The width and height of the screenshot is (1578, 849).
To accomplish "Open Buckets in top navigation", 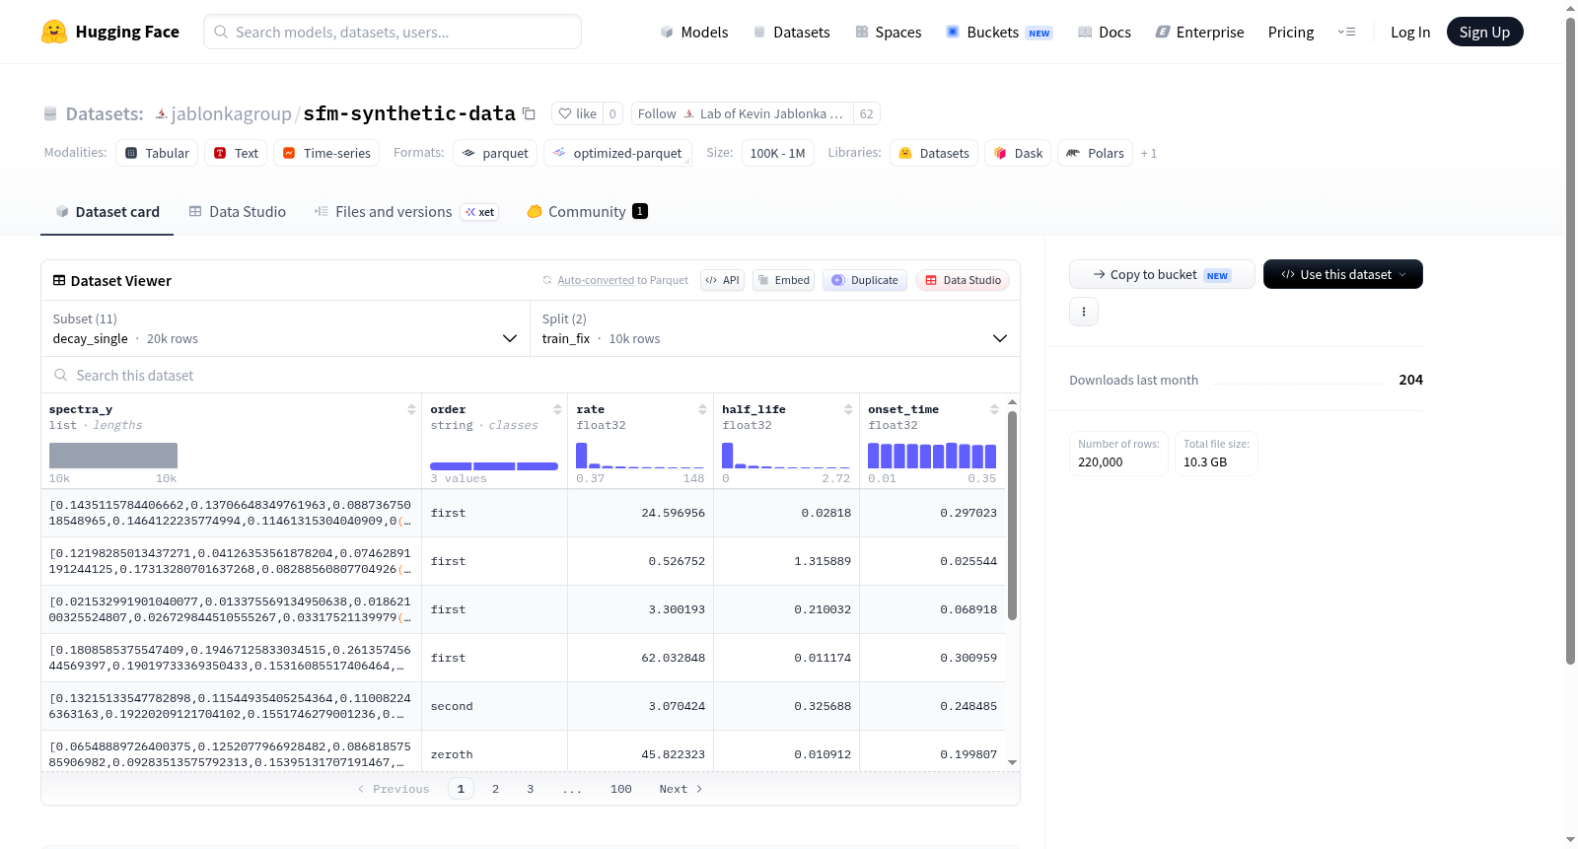I will [x=999, y=32].
